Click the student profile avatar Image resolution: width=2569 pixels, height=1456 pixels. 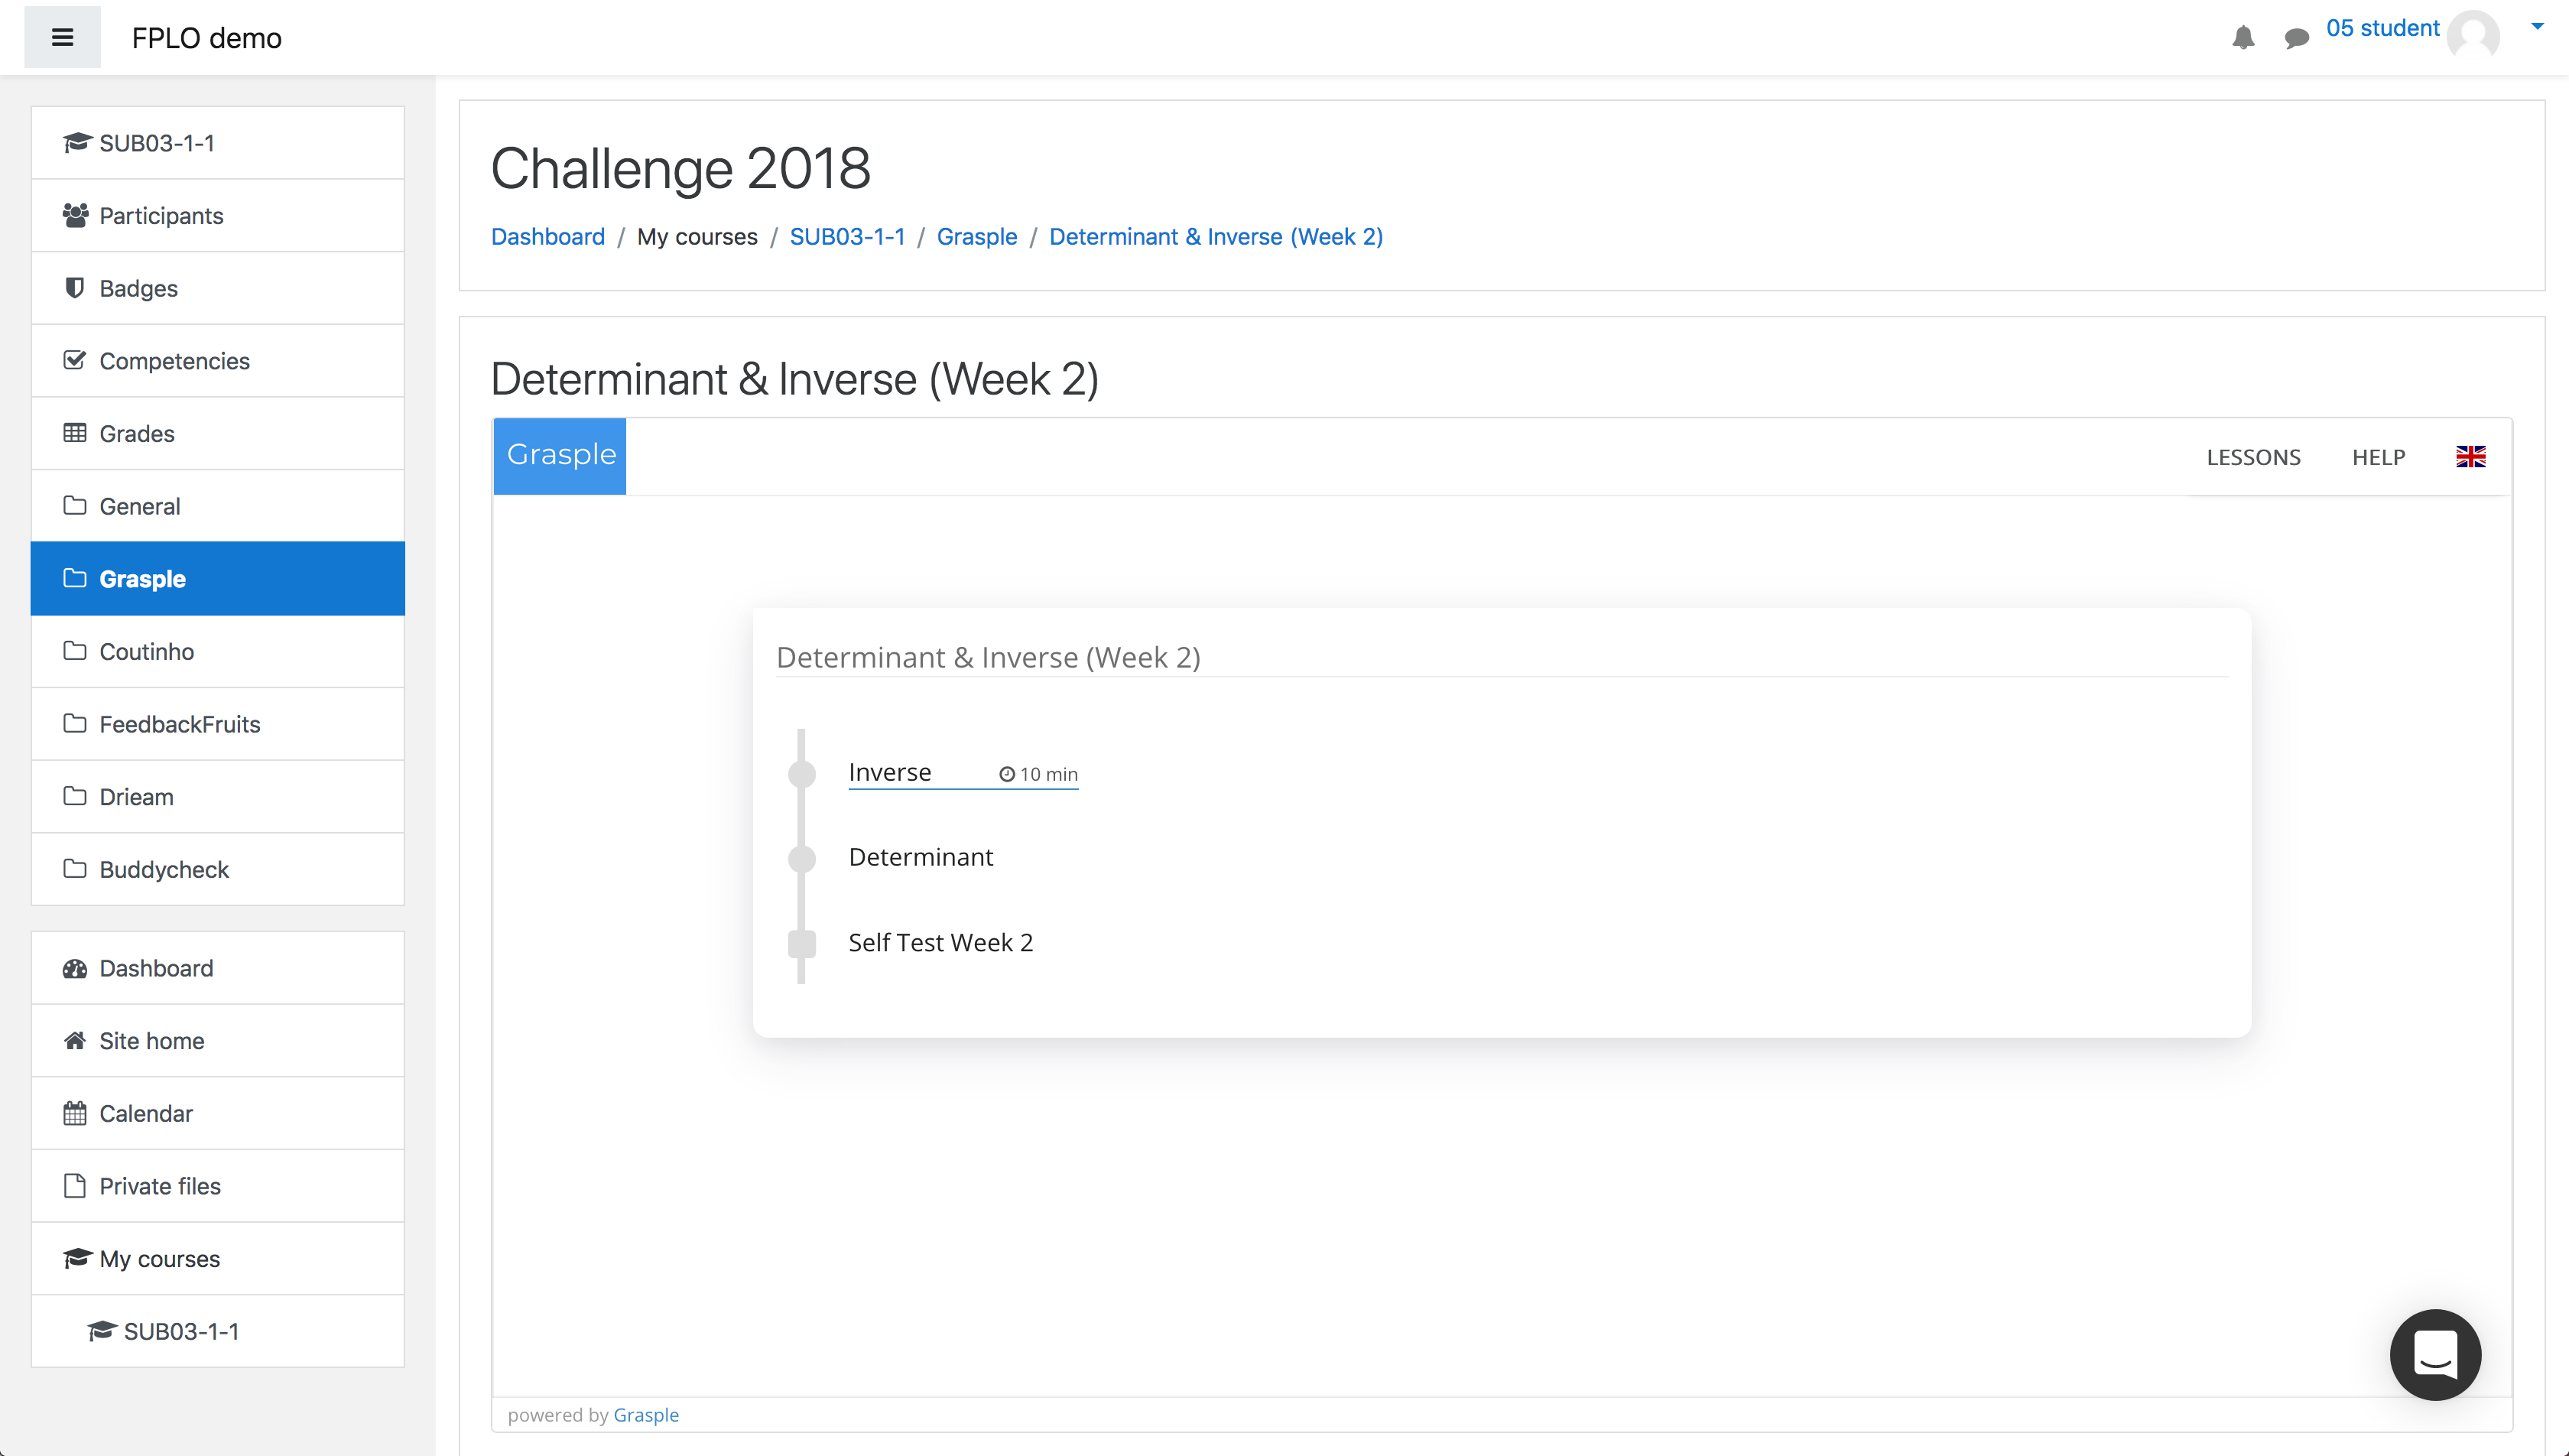point(2472,36)
